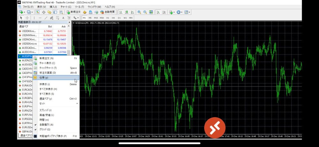
Task: Switch chart to D1 timeframe
Action: point(119,18)
